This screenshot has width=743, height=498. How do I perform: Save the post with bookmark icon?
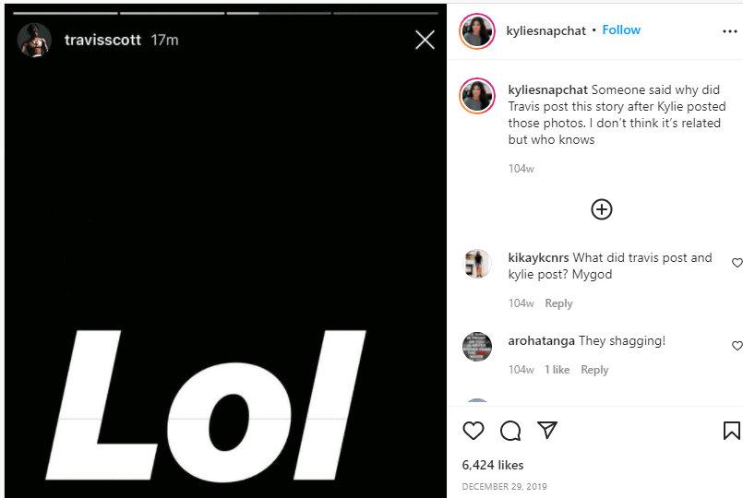point(731,431)
